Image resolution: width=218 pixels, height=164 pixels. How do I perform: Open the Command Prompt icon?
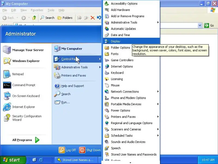7,85
